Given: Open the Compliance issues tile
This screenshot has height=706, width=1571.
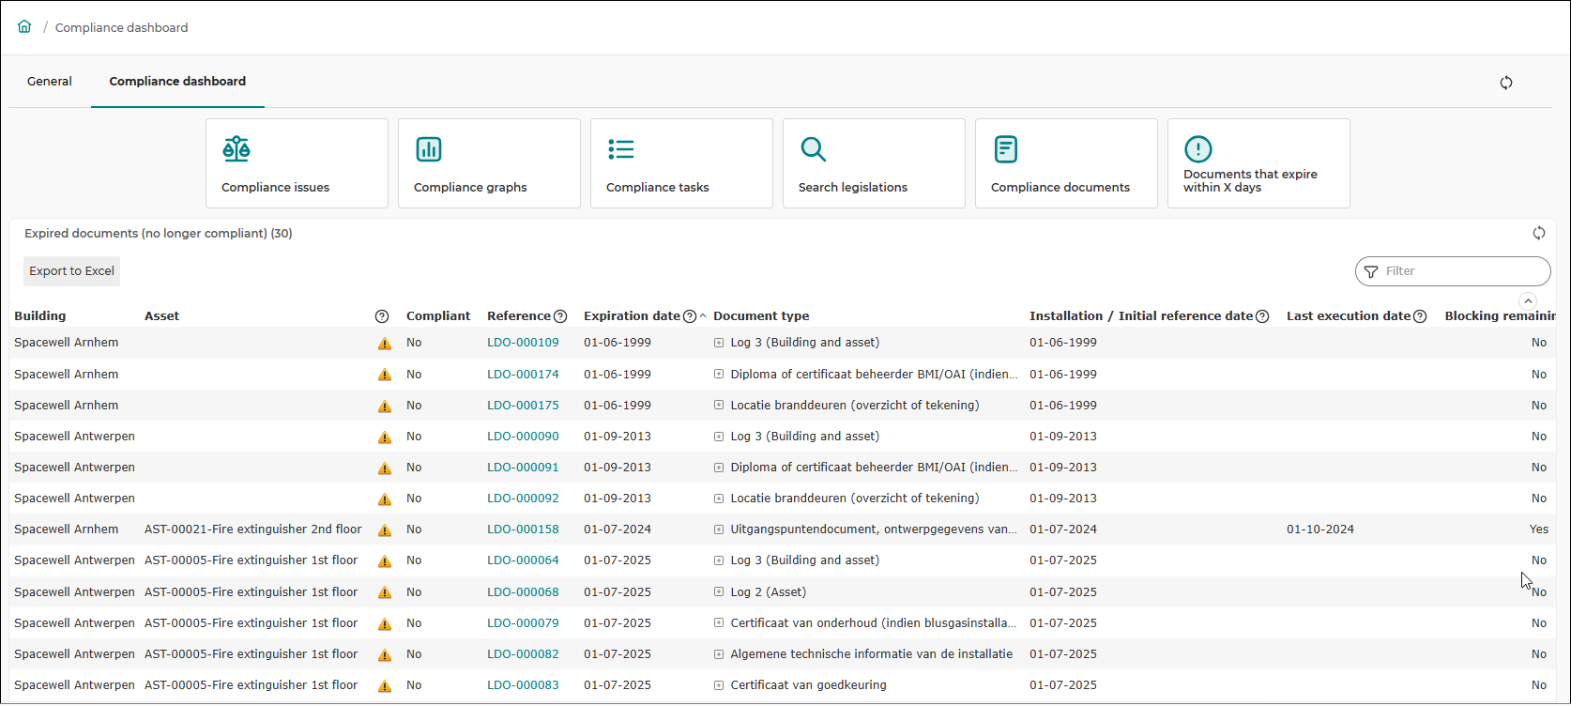Looking at the screenshot, I should coord(297,163).
